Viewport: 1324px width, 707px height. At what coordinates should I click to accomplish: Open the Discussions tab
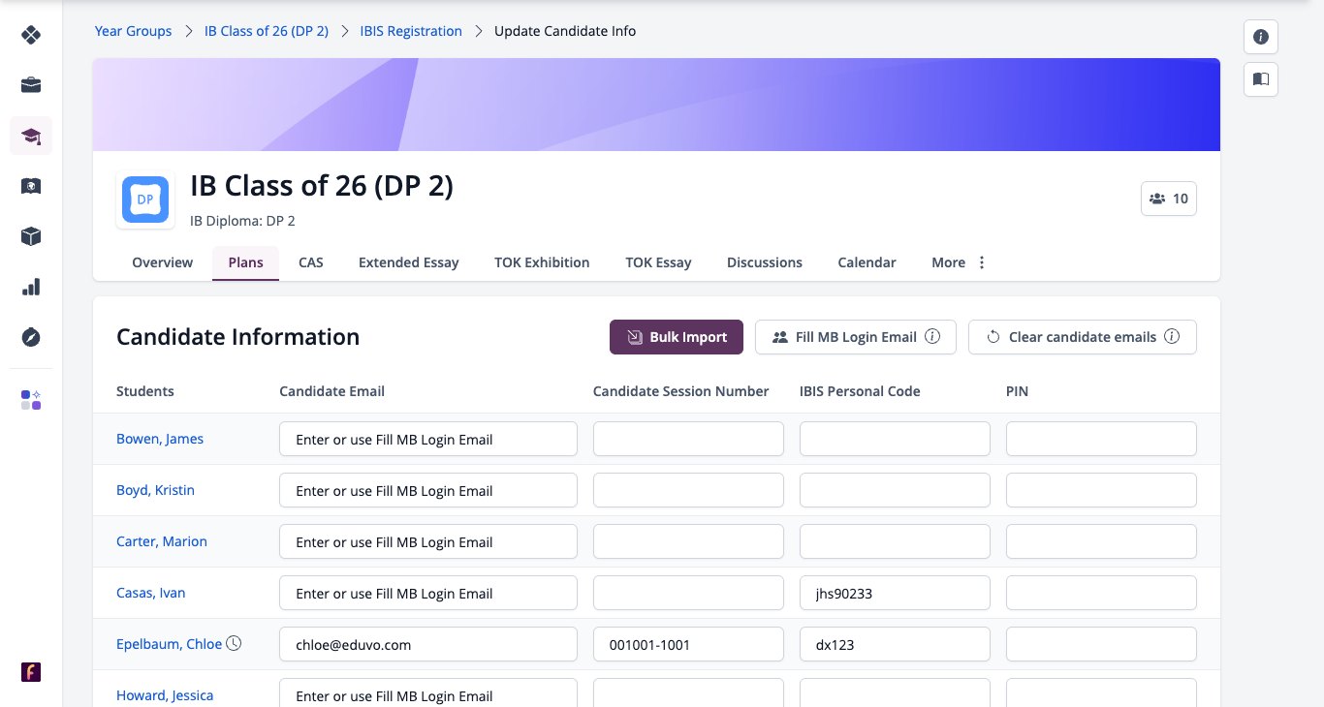[x=765, y=262]
